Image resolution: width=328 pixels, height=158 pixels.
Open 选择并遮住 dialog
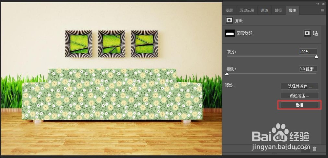pyautogui.click(x=299, y=86)
